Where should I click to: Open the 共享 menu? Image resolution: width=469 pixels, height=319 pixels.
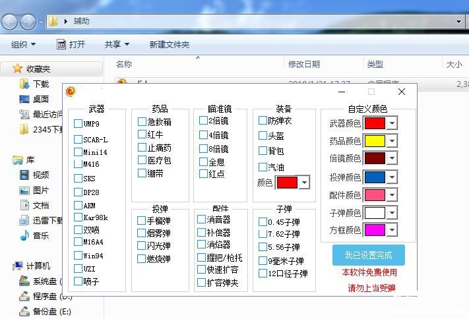[117, 44]
